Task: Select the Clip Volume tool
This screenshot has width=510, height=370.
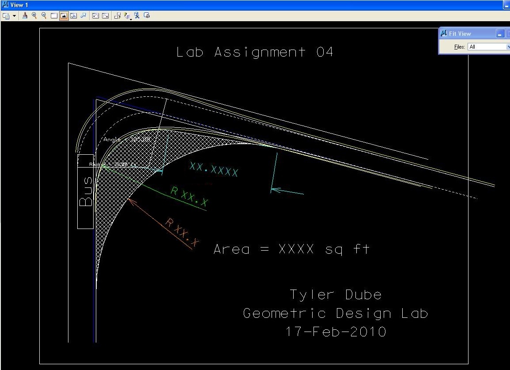Action: (x=137, y=15)
